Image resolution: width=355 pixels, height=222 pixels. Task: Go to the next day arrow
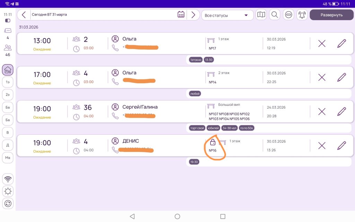(x=193, y=15)
